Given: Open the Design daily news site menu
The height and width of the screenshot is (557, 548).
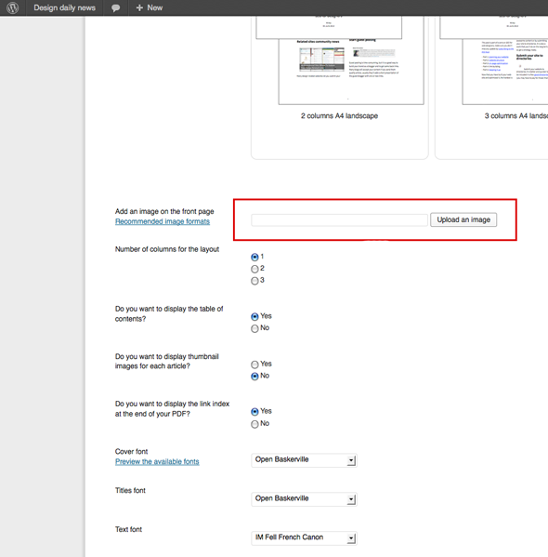Looking at the screenshot, I should (x=65, y=7).
